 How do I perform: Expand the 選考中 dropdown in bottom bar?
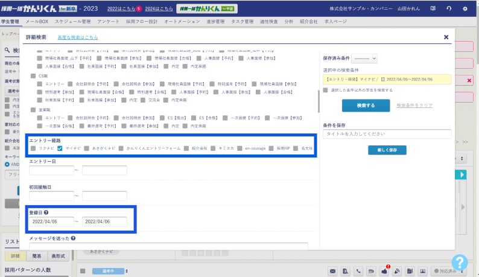108,271
